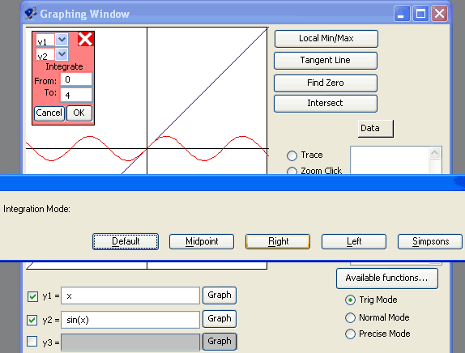Select Simpsons integration mode
Viewport: 465px width, 353px height.
pos(430,241)
